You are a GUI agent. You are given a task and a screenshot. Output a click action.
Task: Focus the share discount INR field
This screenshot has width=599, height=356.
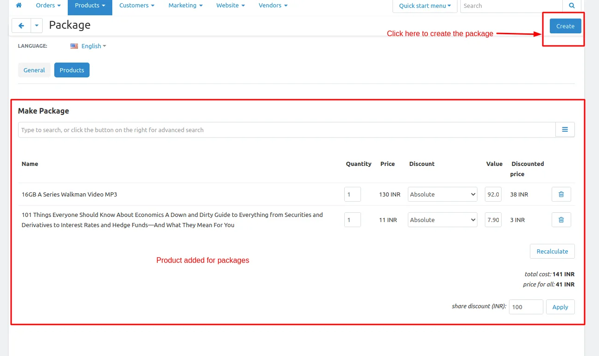point(526,307)
